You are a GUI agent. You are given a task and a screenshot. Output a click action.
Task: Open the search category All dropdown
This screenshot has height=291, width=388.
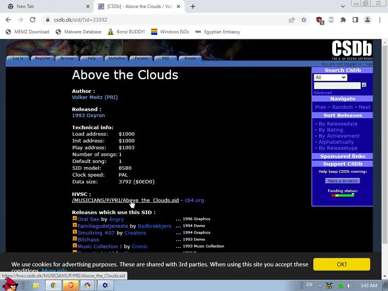(x=330, y=77)
